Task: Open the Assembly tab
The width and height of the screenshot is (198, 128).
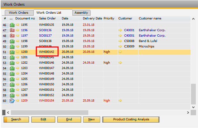Action: point(81,13)
